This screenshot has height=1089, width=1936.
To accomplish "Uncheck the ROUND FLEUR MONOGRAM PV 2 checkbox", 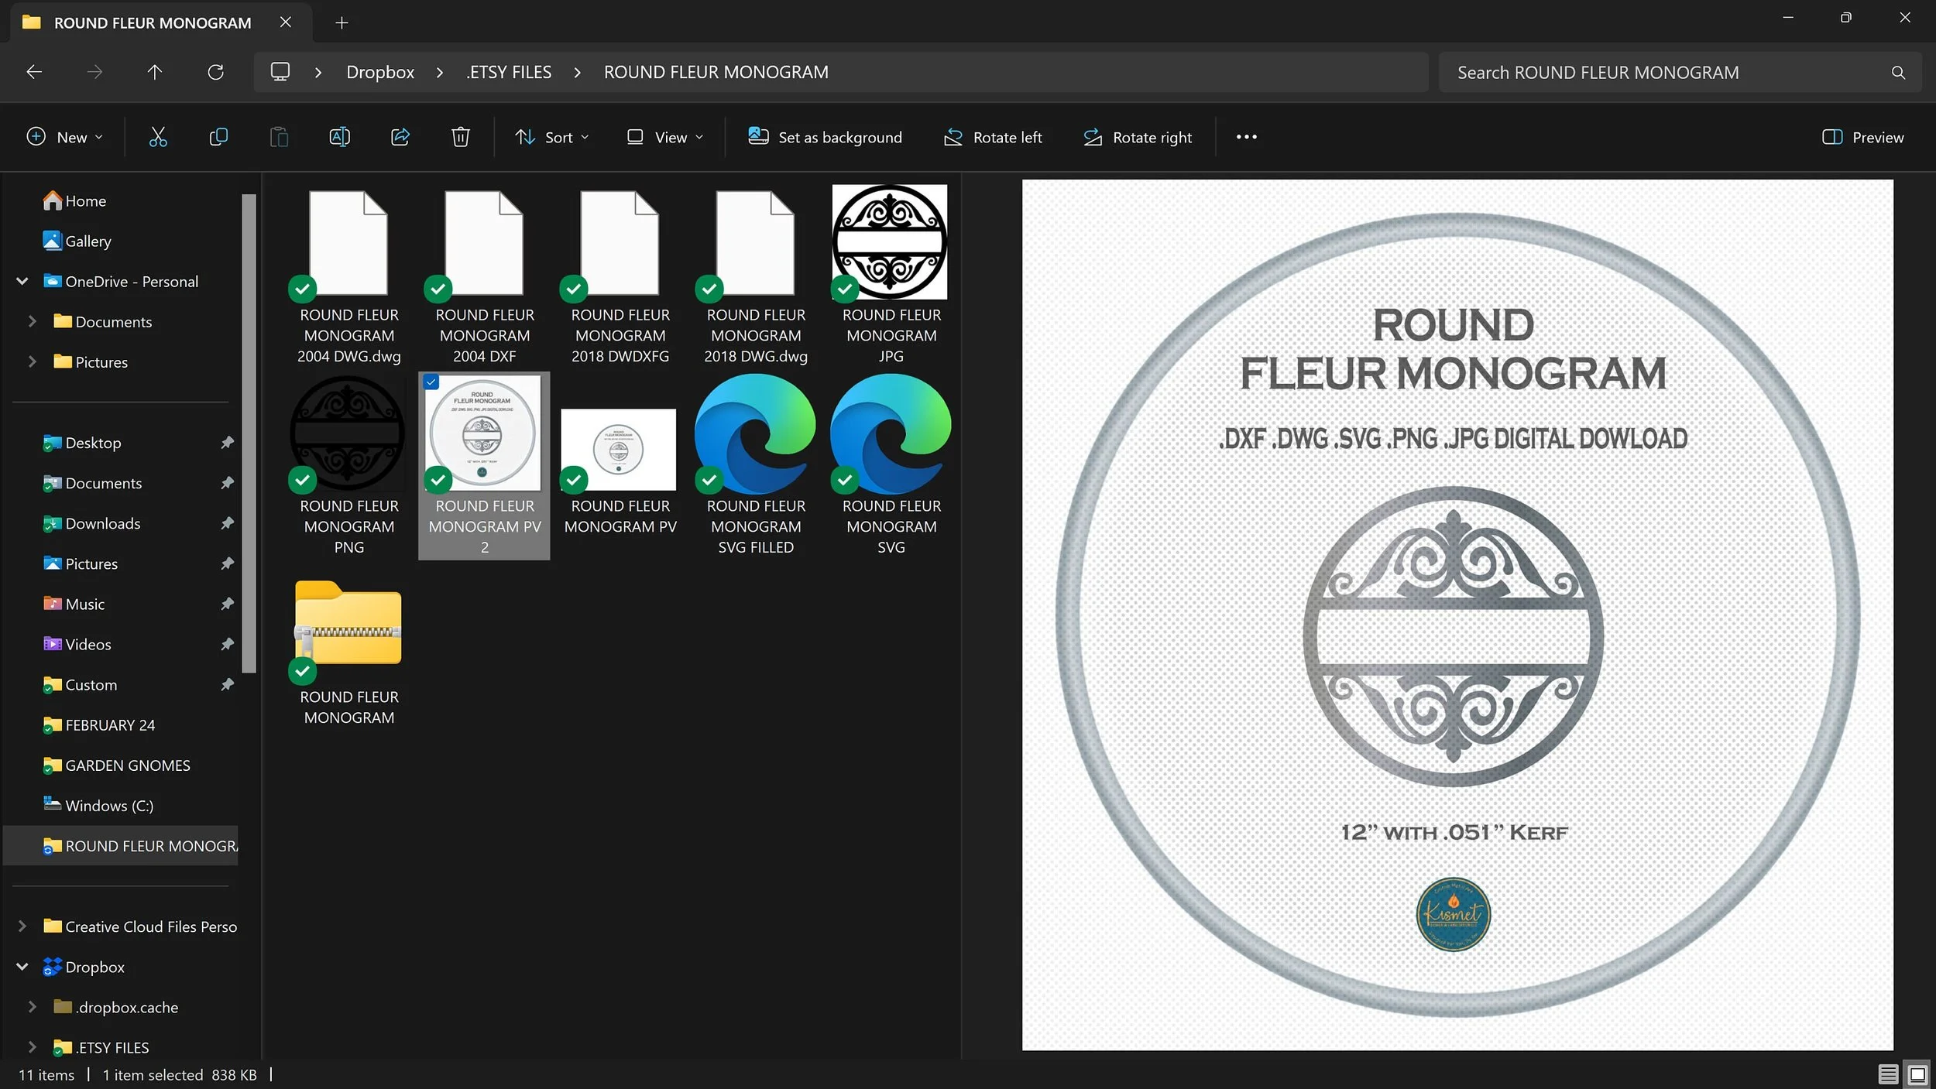I will (431, 382).
